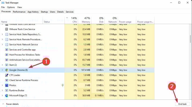The width and height of the screenshot is (192, 107).
Task: Click the State Repository service host icon
Action: 7,34
